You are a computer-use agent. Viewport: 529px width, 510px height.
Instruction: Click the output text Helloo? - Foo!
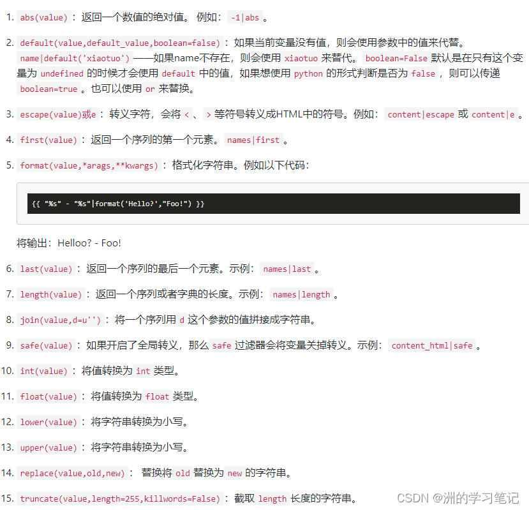point(89,243)
